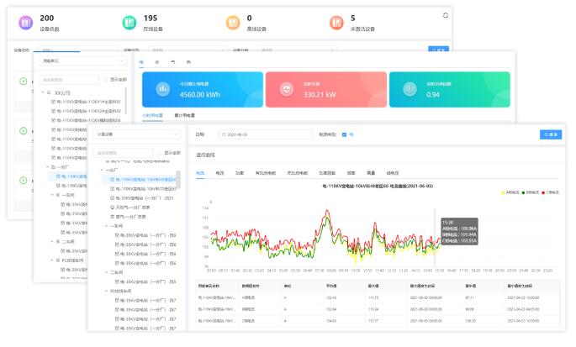This screenshot has height=347, width=576.
Task: Click the blue bar chart icon by 4560.00 kWh
Action: click(162, 89)
